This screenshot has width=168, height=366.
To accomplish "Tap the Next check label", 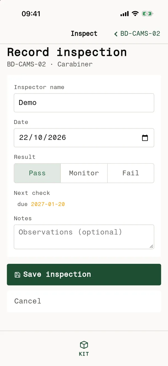I will (32, 193).
